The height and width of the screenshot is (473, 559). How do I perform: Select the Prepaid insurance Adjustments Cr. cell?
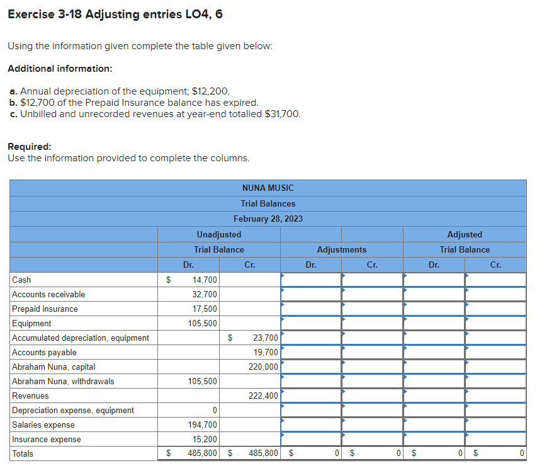[x=371, y=309]
